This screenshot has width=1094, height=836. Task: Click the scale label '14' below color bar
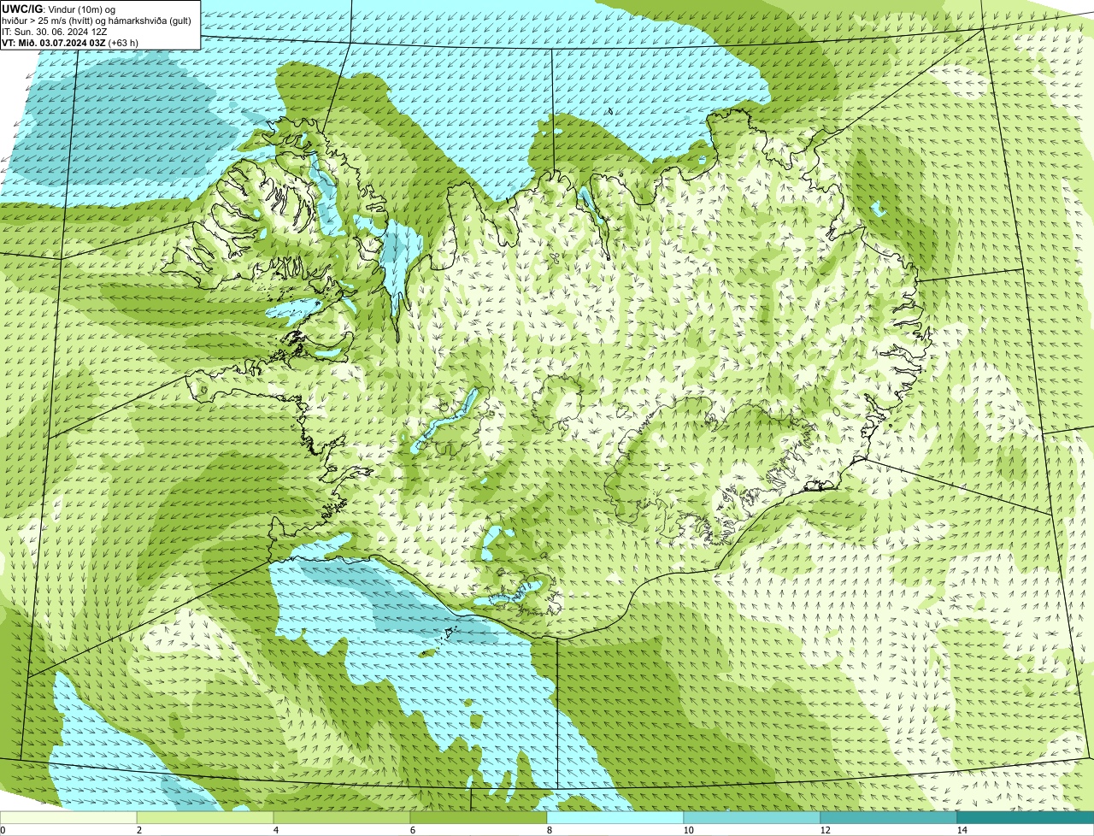pos(962,830)
